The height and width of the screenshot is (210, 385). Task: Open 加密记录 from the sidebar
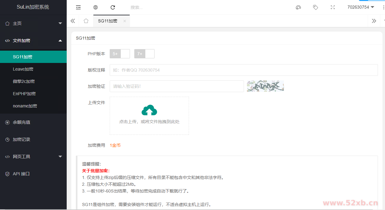click(x=22, y=139)
